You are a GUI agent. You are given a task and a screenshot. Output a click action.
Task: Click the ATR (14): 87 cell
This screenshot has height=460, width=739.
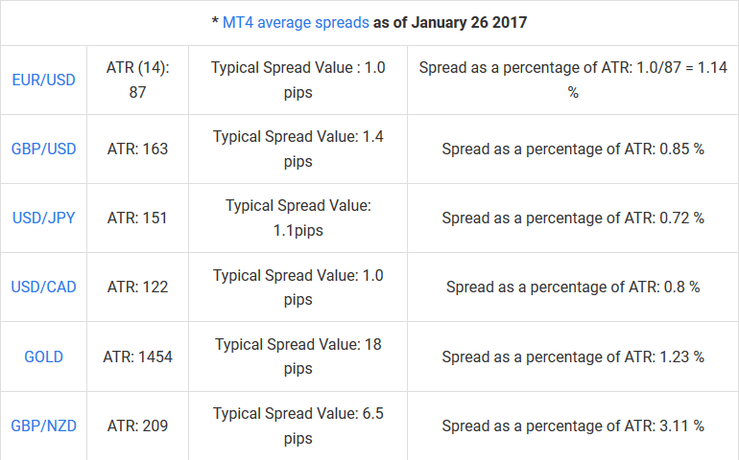click(137, 80)
